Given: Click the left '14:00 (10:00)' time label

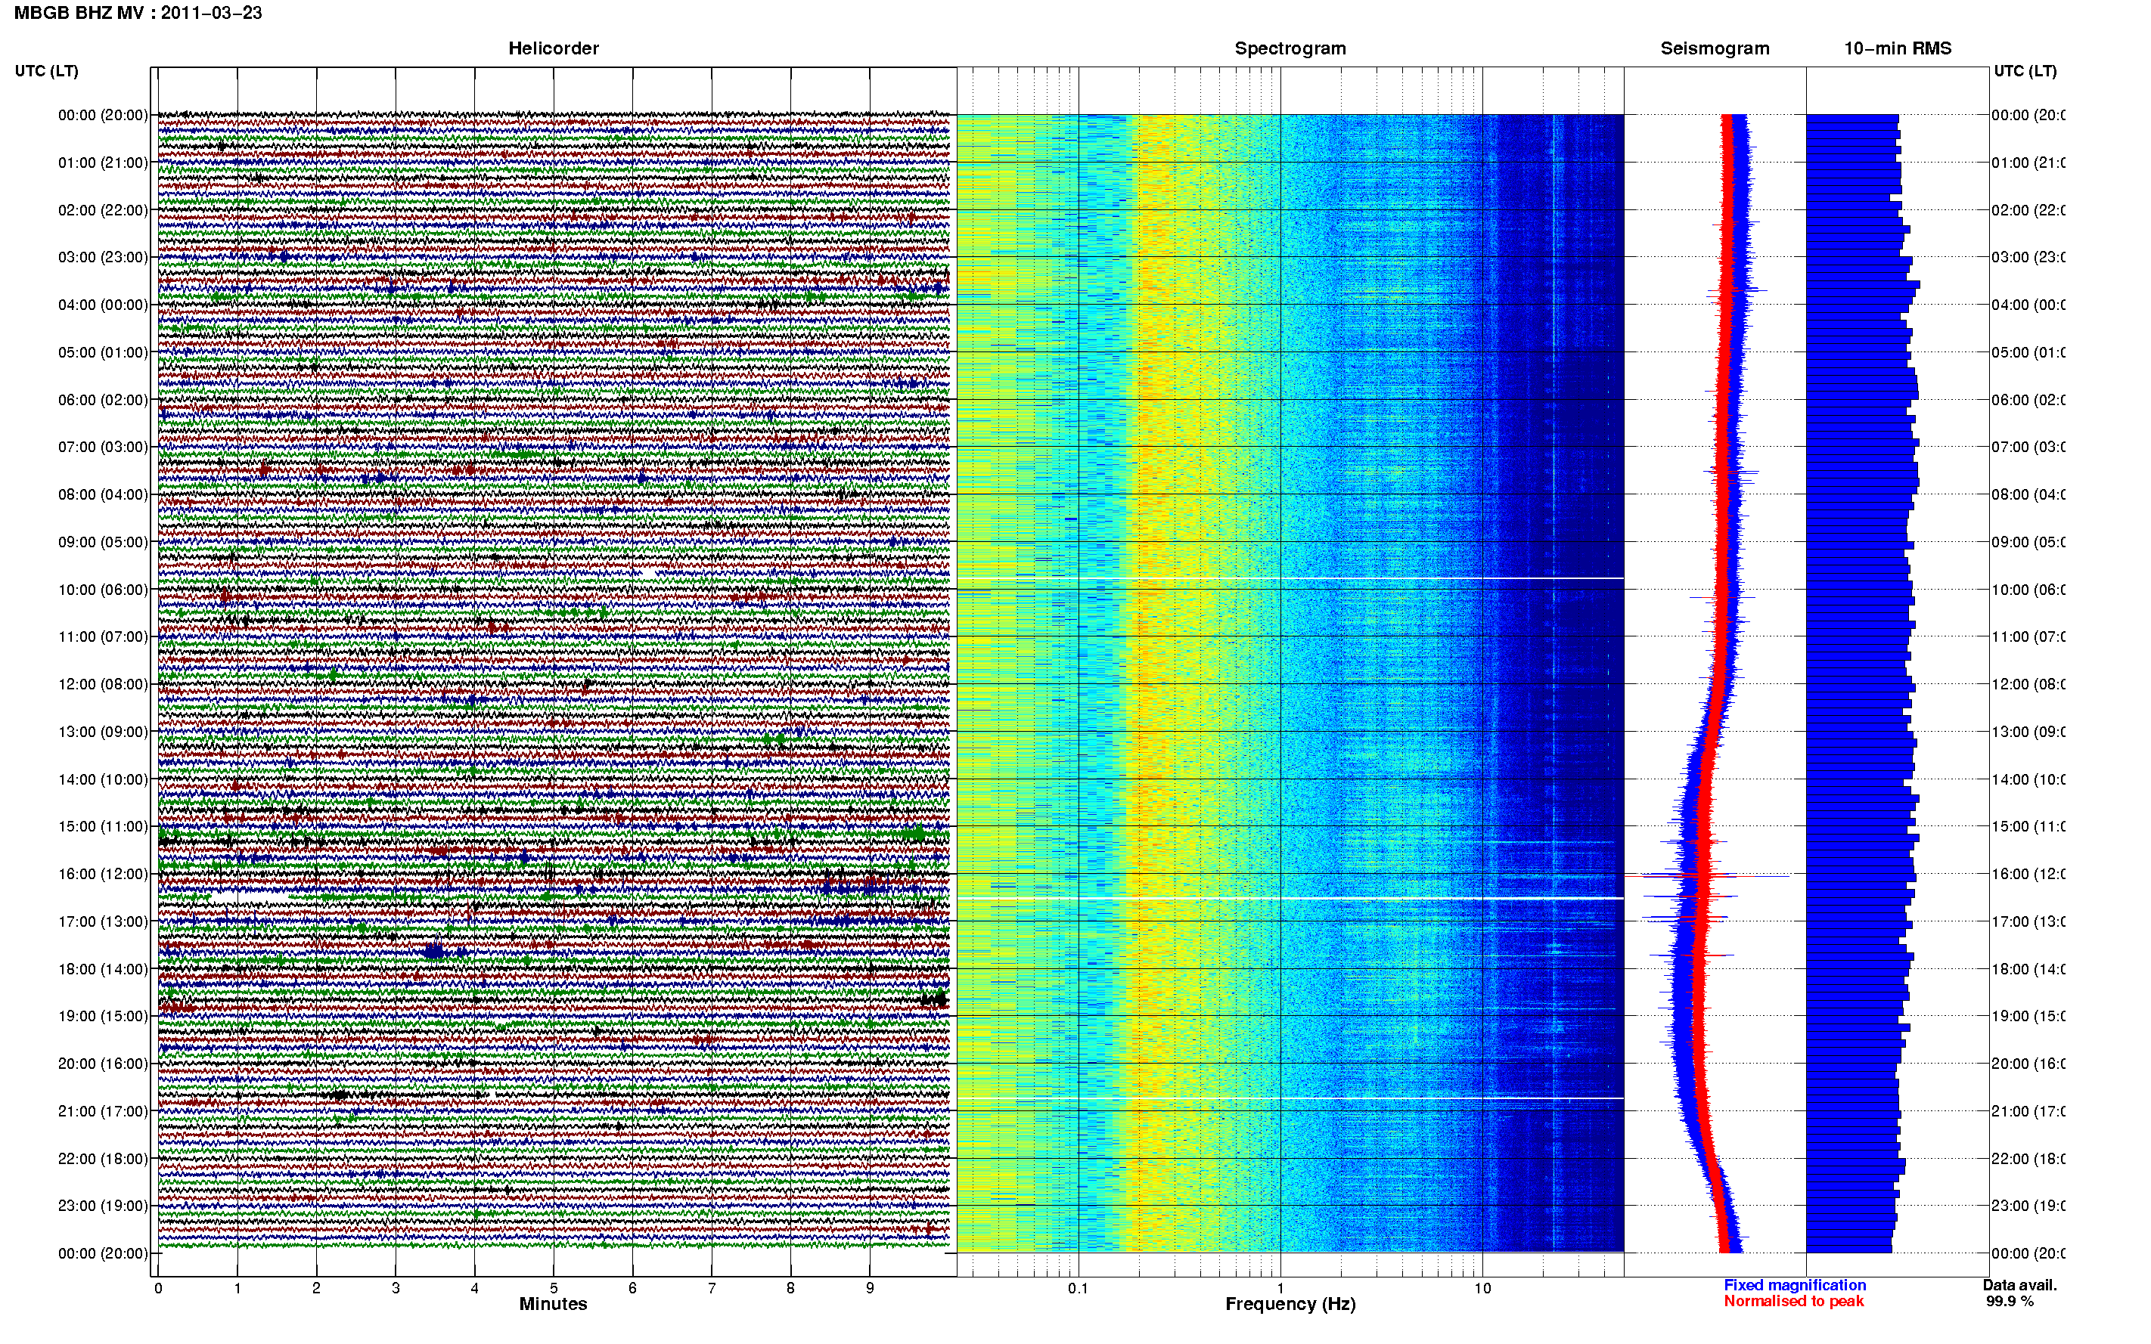Looking at the screenshot, I should coord(103,779).
